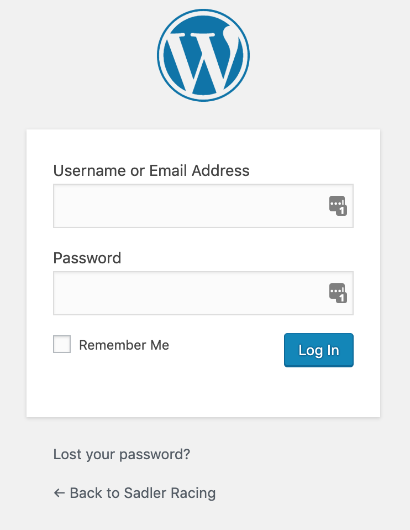Click the "Remember Me" label text
Image resolution: width=410 pixels, height=530 pixels.
point(124,345)
